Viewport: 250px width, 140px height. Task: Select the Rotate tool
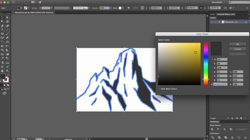click(2, 42)
